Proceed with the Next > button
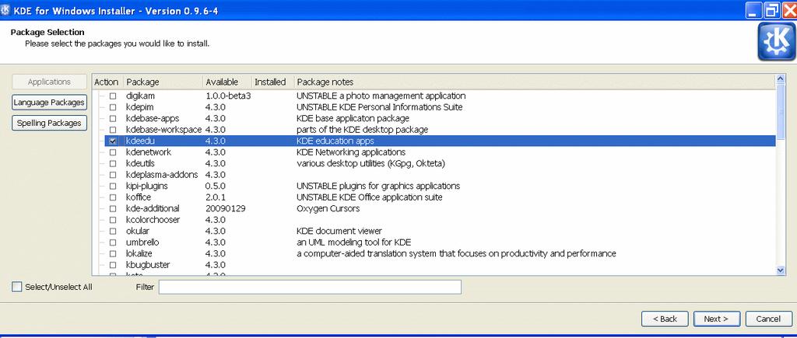Image resolution: width=797 pixels, height=338 pixels. [x=716, y=319]
